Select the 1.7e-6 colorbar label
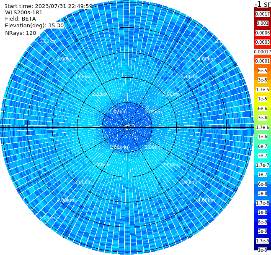This screenshot has height=255, width=271. point(263,127)
